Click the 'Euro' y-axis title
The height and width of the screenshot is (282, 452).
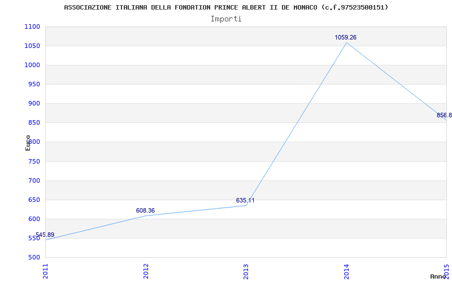[28, 143]
